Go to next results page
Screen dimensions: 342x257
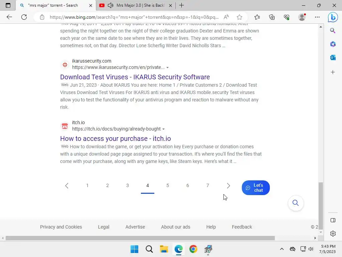pos(228,185)
